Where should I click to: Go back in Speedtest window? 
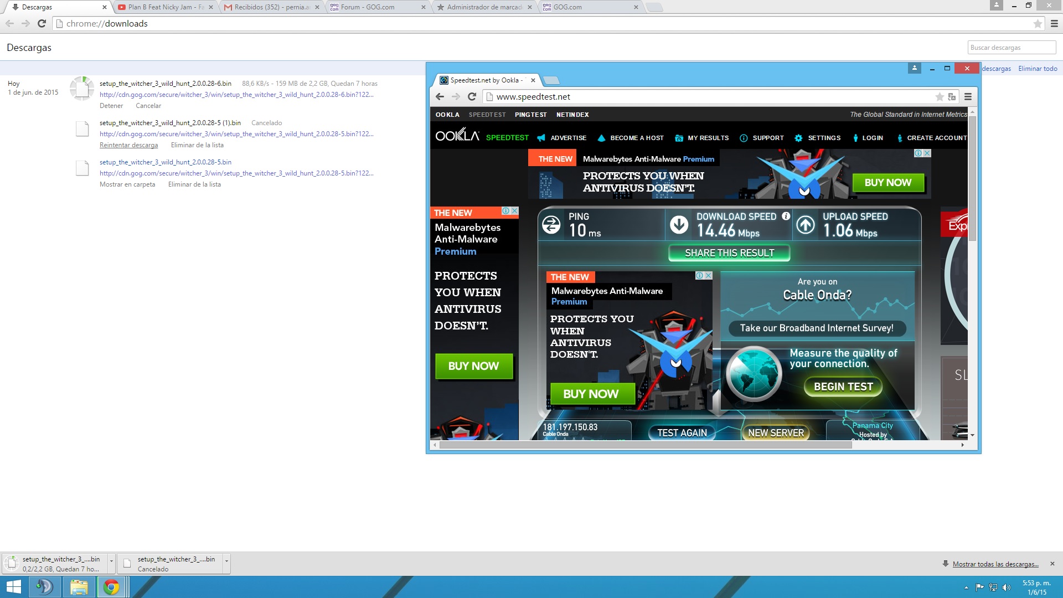click(440, 96)
